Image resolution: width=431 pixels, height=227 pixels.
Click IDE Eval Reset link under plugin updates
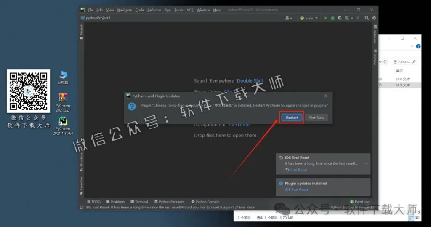coord(296,190)
